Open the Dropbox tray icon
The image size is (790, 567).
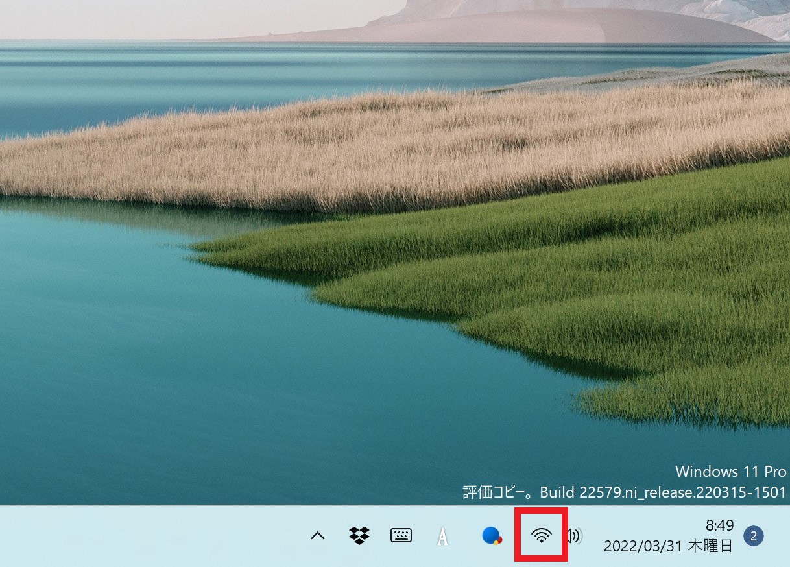(359, 536)
